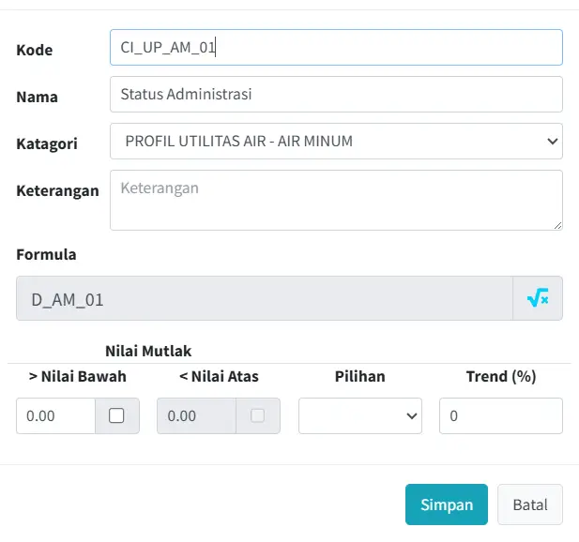Toggle the Nilai Atas checkbox

pyautogui.click(x=257, y=415)
